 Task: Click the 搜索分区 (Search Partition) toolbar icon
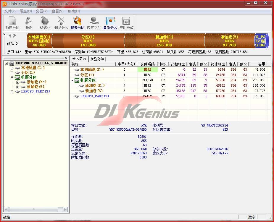[78, 23]
